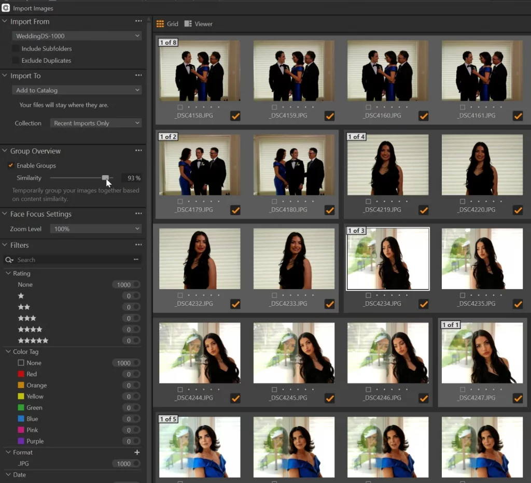
Task: Open the Filters panel options menu
Action: click(138, 245)
